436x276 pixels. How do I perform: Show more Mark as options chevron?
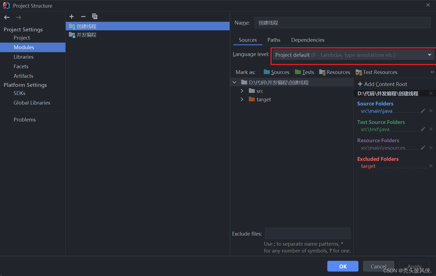click(x=432, y=72)
